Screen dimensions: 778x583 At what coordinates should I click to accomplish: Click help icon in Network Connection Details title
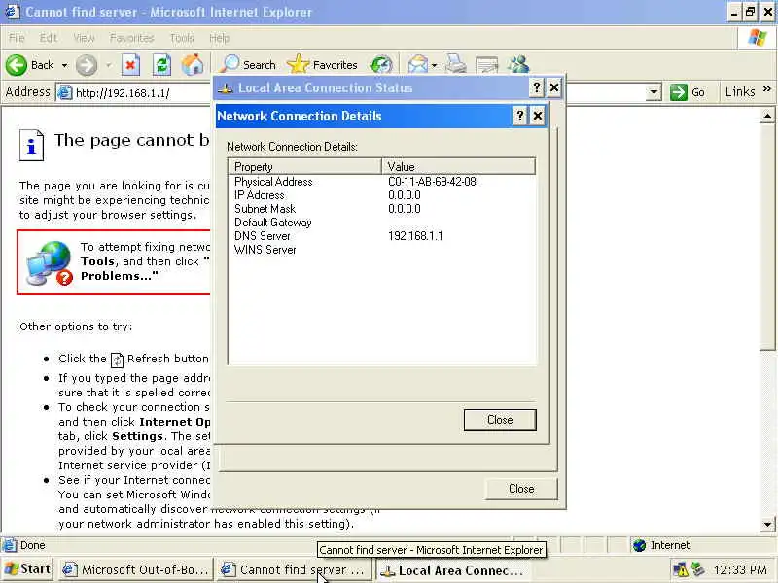coord(519,116)
